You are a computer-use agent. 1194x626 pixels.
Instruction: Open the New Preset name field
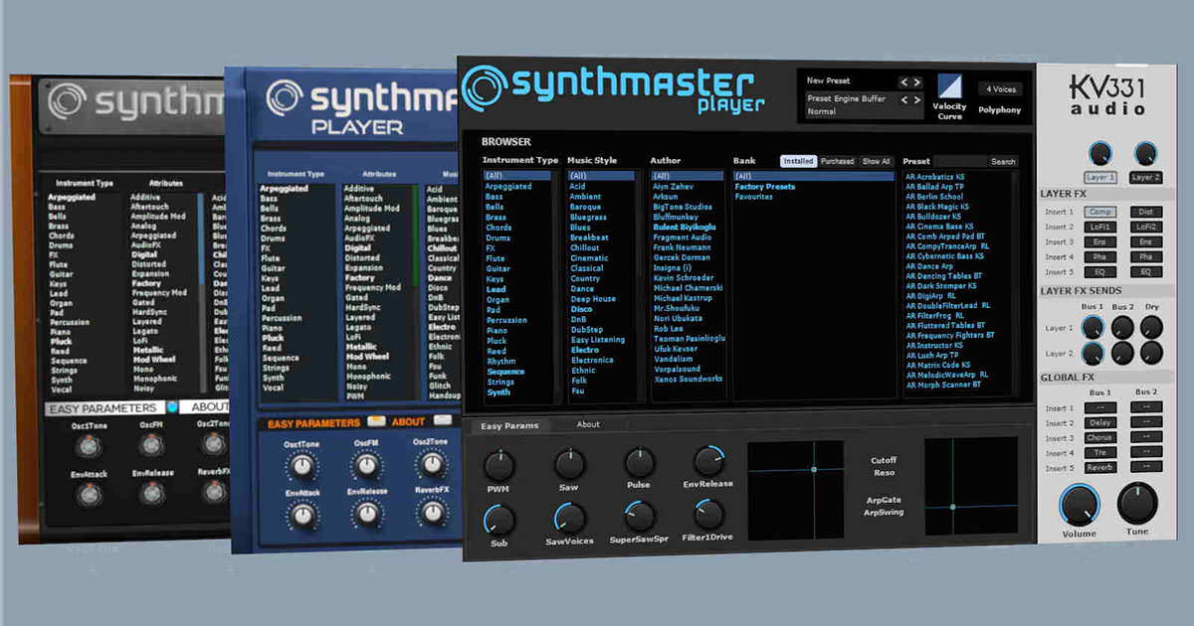coord(851,81)
